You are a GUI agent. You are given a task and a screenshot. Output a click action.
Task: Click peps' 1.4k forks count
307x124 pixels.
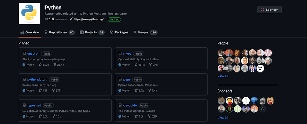pos(152,90)
